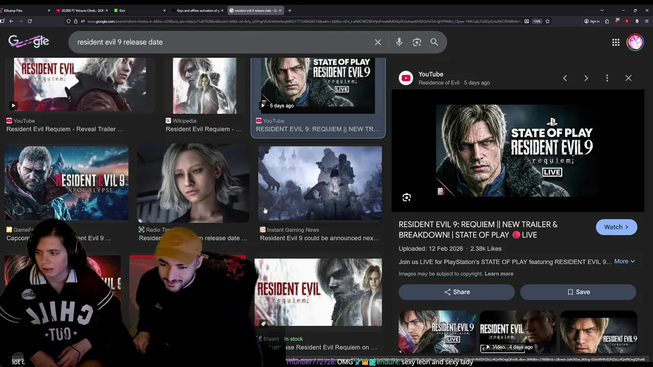Image resolution: width=653 pixels, height=367 pixels.
Task: Open Instant Gaming News image result
Action: pos(320,183)
